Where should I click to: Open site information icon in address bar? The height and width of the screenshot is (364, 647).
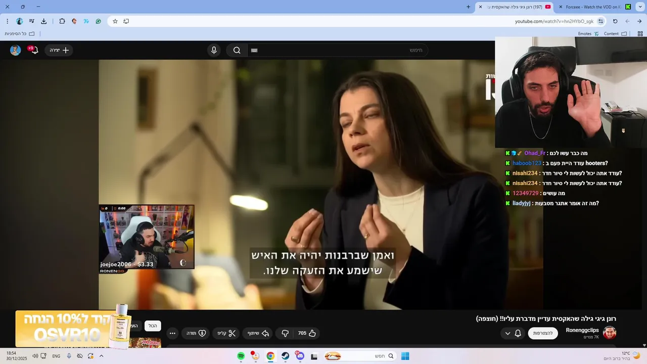click(x=601, y=21)
